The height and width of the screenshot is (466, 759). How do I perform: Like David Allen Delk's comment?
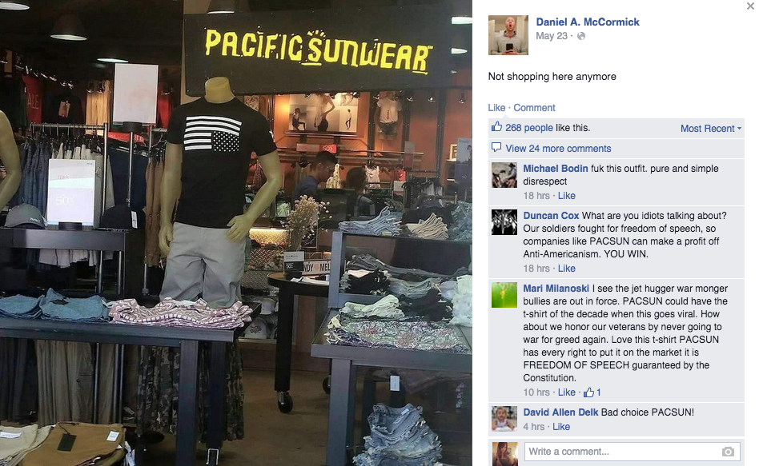coord(561,426)
